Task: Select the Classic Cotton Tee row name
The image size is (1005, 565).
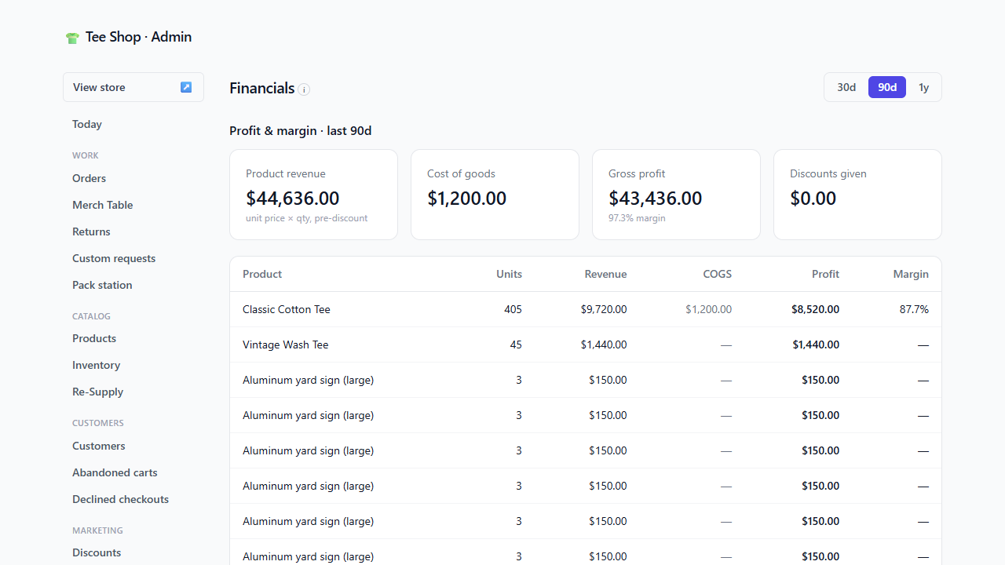Action: (287, 309)
